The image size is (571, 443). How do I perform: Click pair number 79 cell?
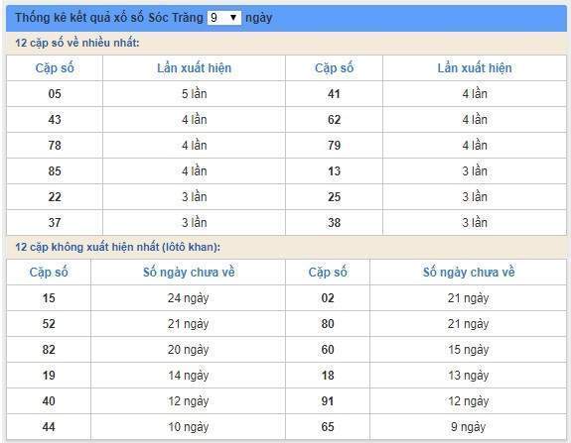click(334, 146)
